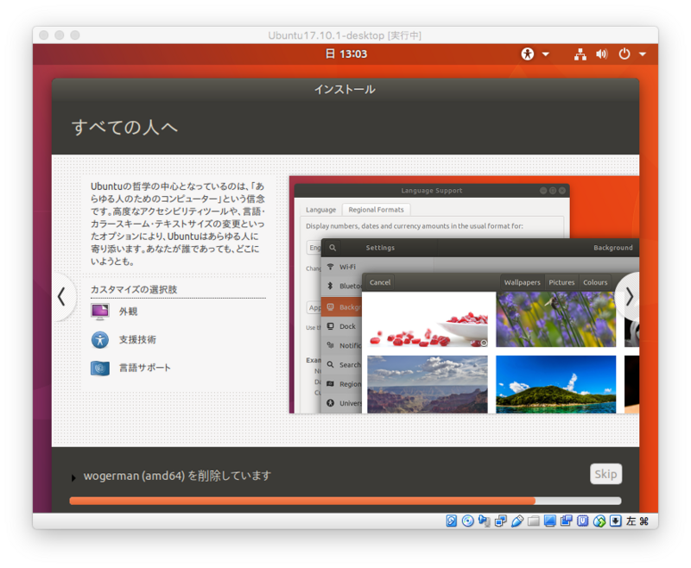
Task: Open the optical drive indicator in the status bar
Action: pyautogui.click(x=467, y=521)
